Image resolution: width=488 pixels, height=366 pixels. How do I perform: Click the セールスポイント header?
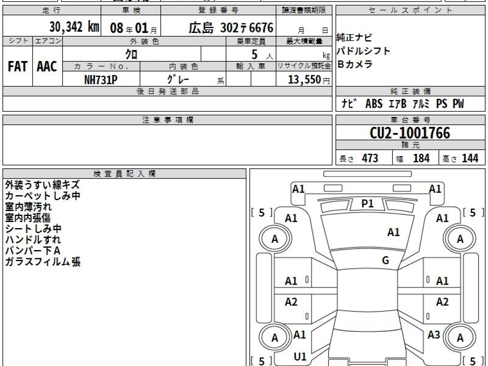[410, 11]
